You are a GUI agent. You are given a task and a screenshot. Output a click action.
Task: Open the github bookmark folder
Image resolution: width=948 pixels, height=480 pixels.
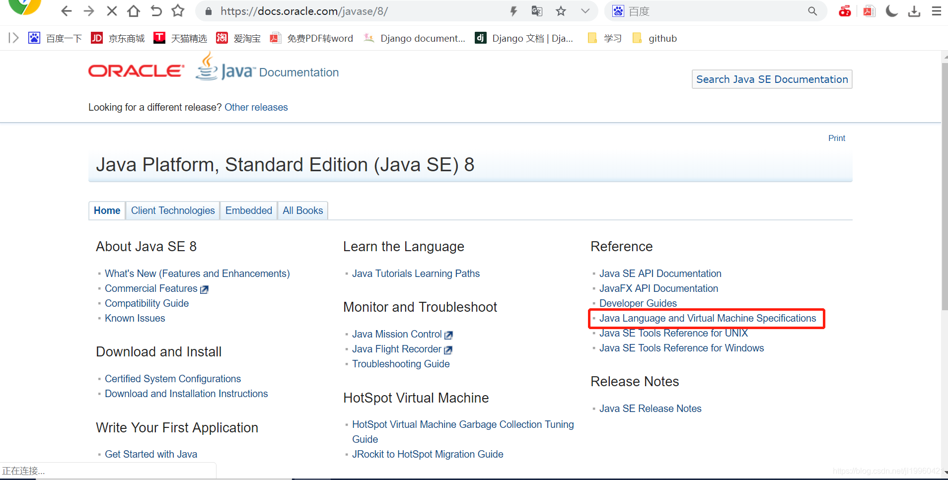point(655,38)
